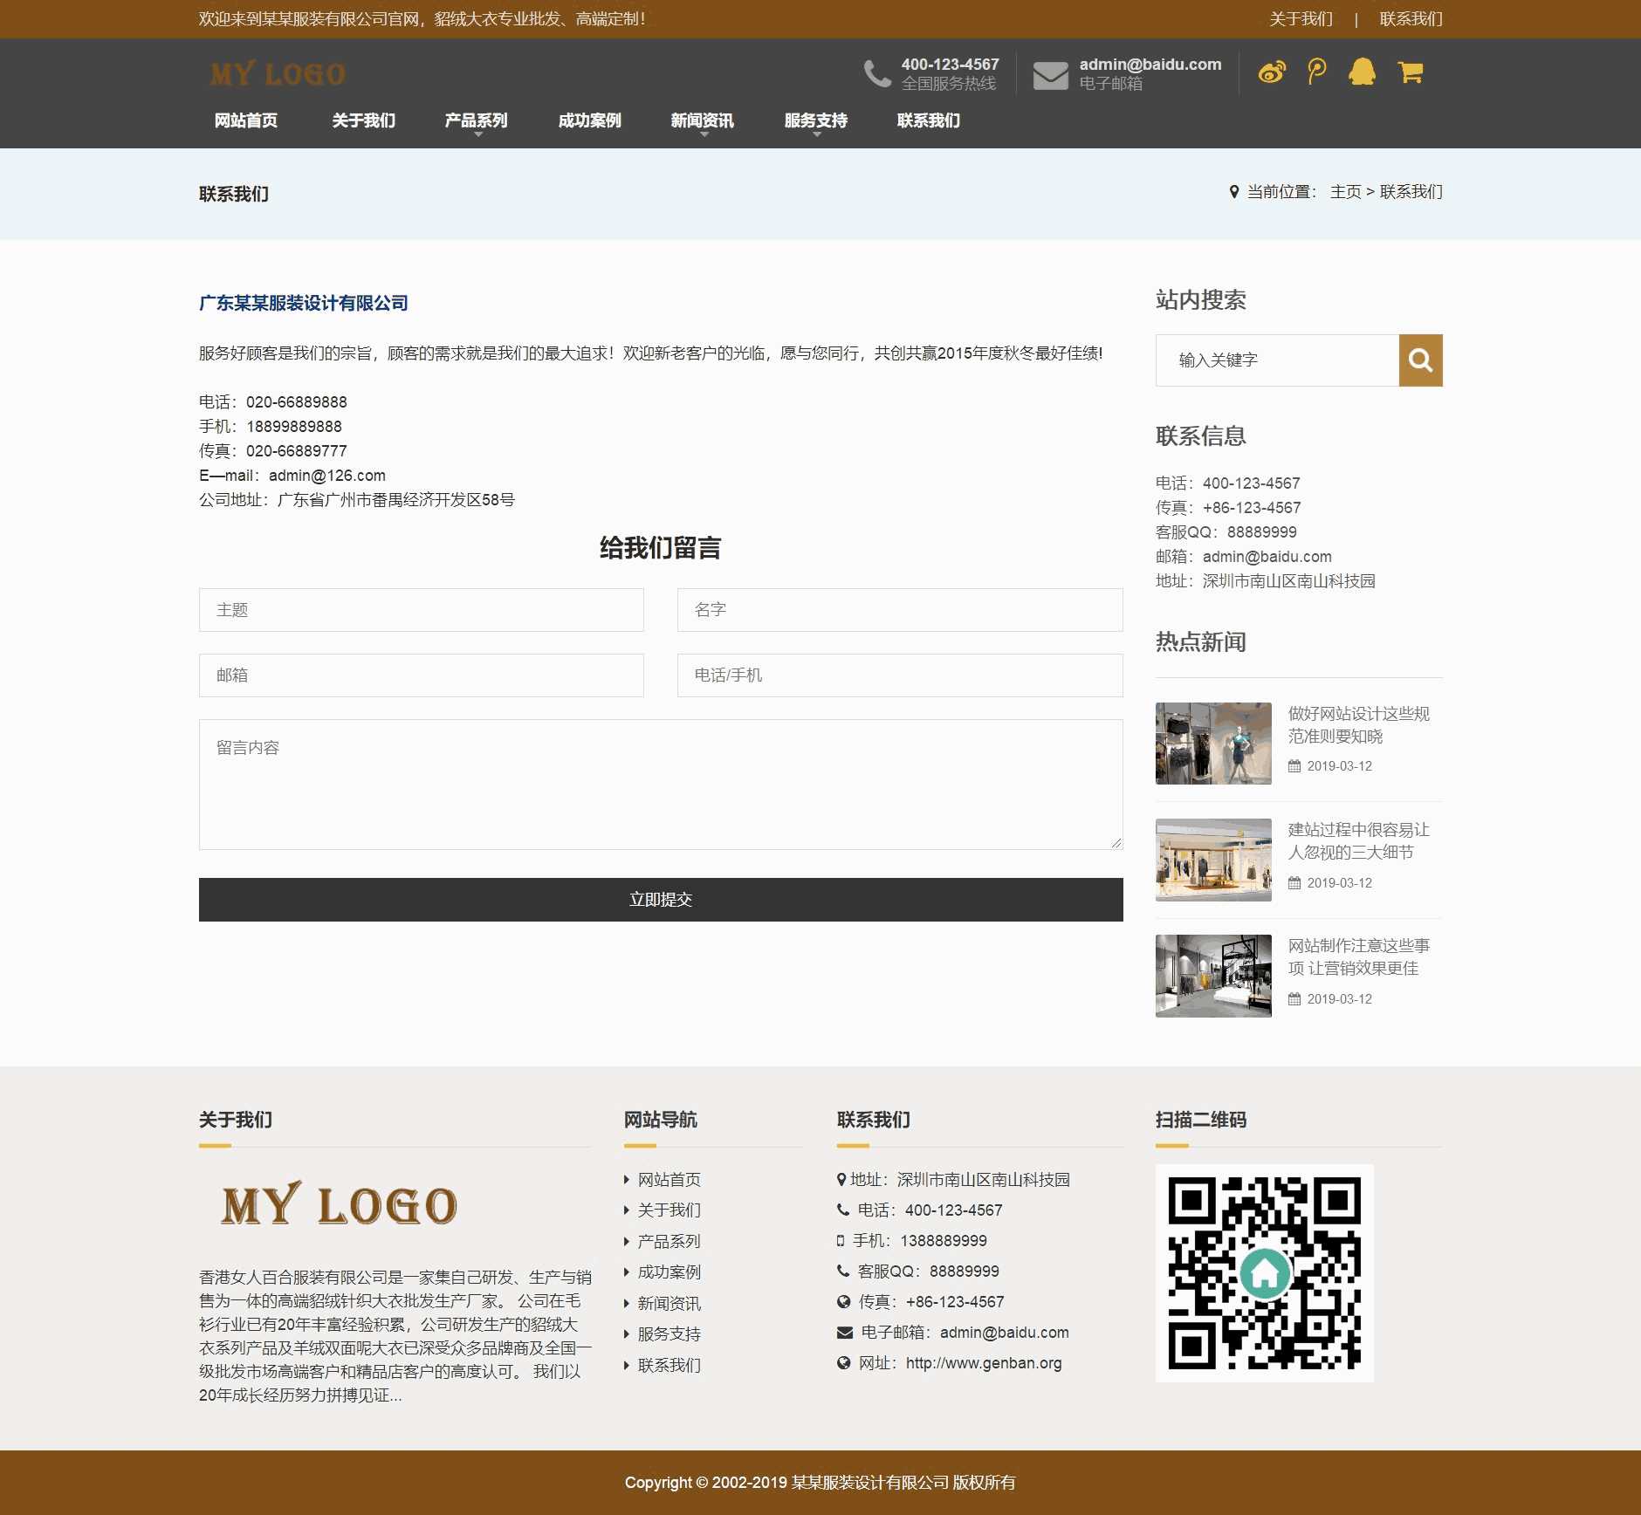Click the MY LOGO image in header

tap(278, 74)
